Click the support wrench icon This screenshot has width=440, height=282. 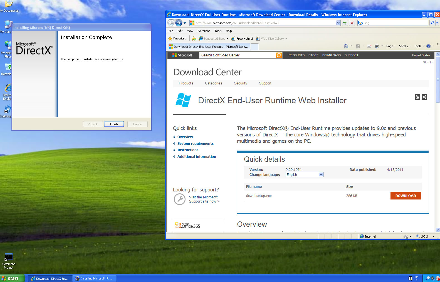click(179, 199)
